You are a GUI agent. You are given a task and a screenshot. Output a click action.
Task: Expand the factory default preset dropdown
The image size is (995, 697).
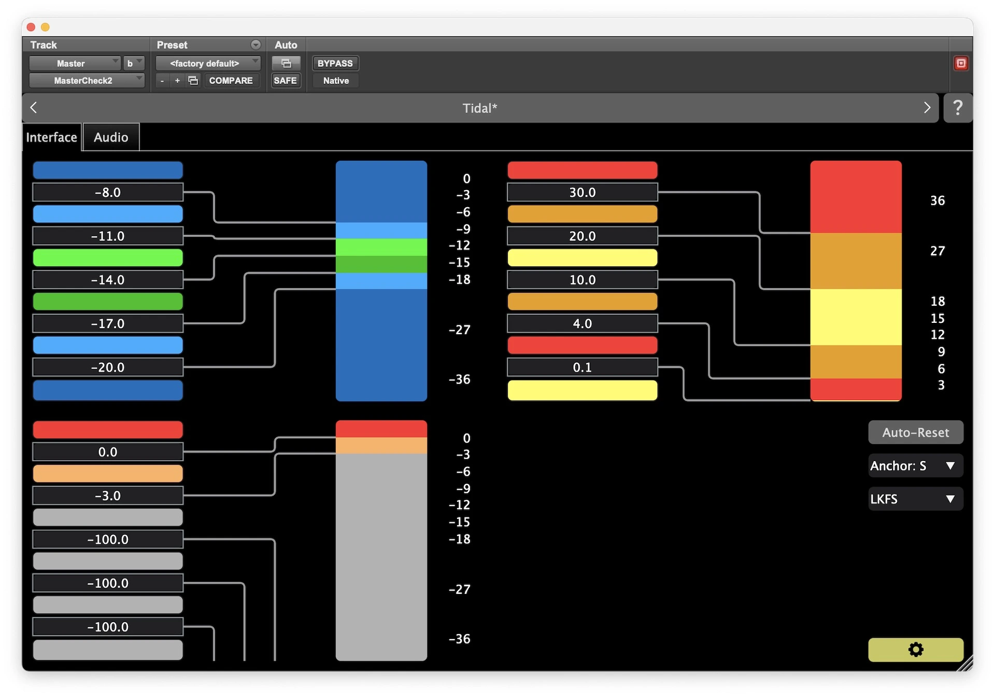pos(208,63)
